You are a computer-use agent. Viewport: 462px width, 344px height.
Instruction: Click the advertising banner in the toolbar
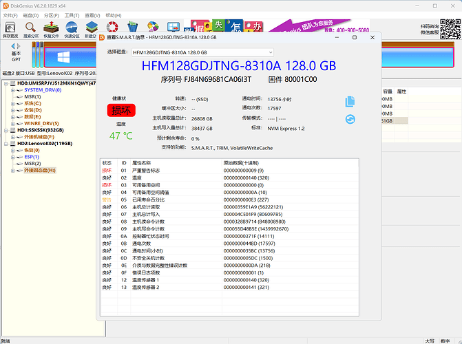click(276, 25)
